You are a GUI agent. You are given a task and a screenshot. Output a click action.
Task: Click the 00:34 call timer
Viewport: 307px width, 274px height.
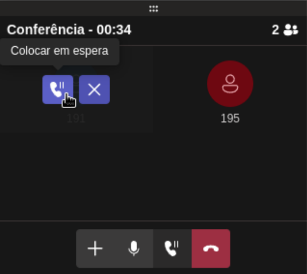tap(114, 30)
